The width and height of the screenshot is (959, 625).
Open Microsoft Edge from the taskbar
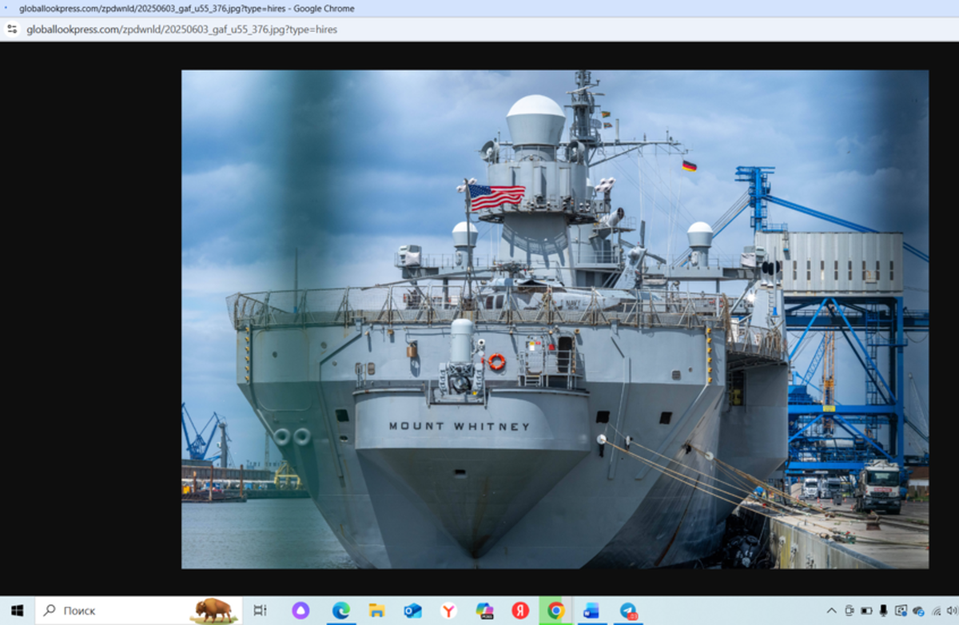(x=341, y=611)
